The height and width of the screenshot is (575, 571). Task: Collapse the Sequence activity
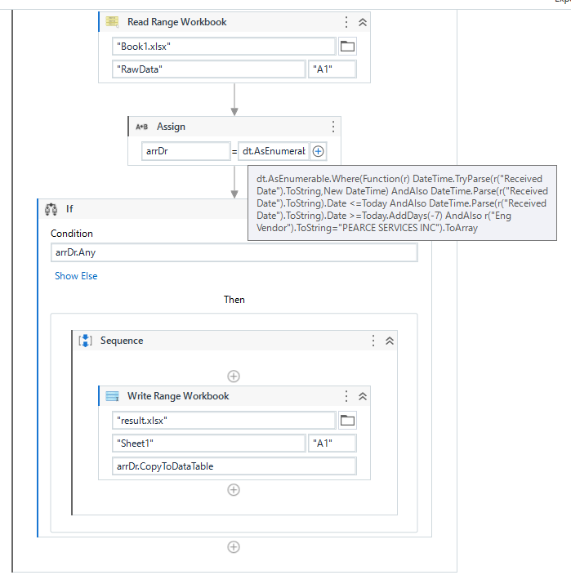click(x=390, y=341)
